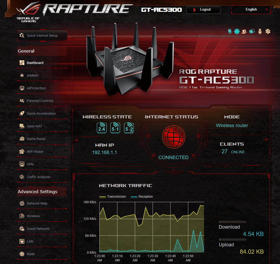Go to Wireless advanced settings

(x=42, y=216)
